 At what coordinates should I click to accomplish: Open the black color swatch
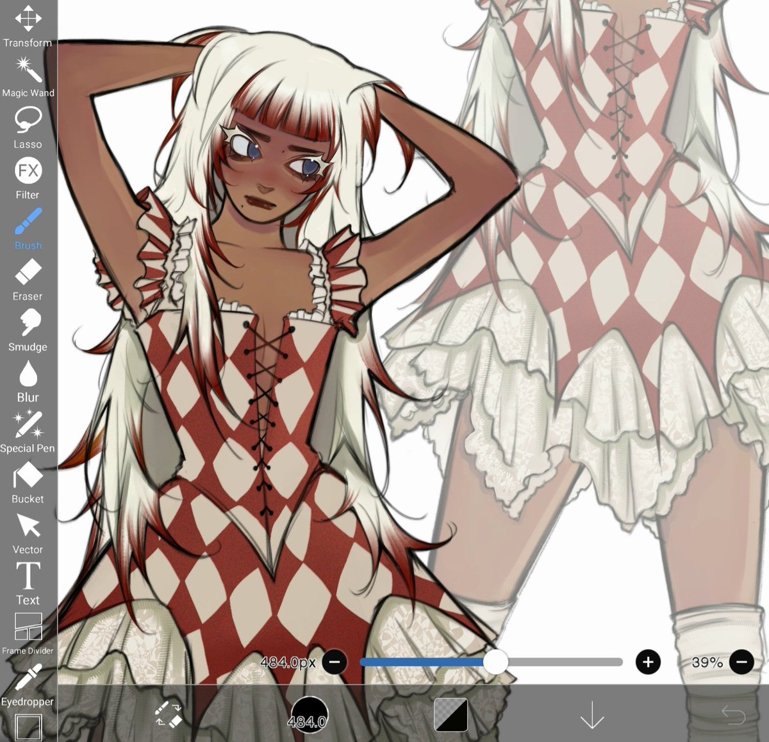(451, 714)
